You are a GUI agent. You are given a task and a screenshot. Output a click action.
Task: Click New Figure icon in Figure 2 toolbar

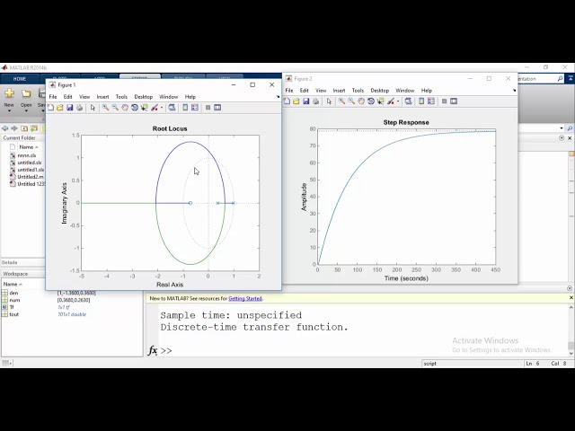coord(287,101)
